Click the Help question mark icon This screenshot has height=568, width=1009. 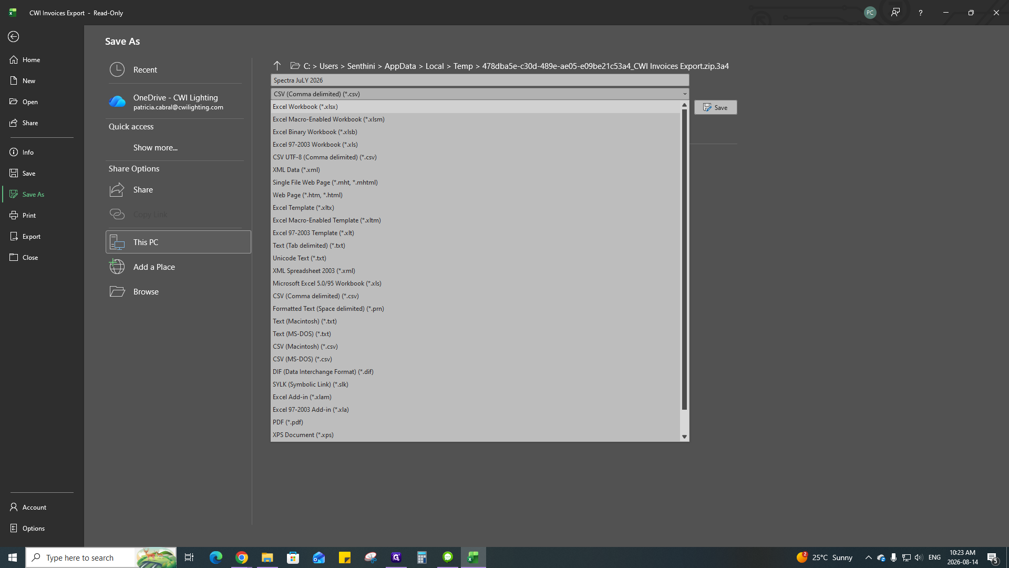921,13
